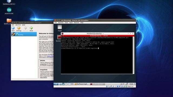Screen dimensions: 173x97
Task: Open the sketch folder on the desktop
Action: pos(9,20)
